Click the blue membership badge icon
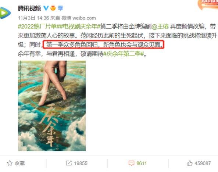 60,8
